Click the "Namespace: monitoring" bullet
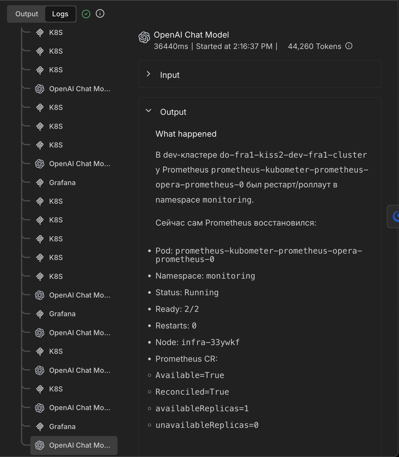This screenshot has width=399, height=457. click(x=205, y=276)
